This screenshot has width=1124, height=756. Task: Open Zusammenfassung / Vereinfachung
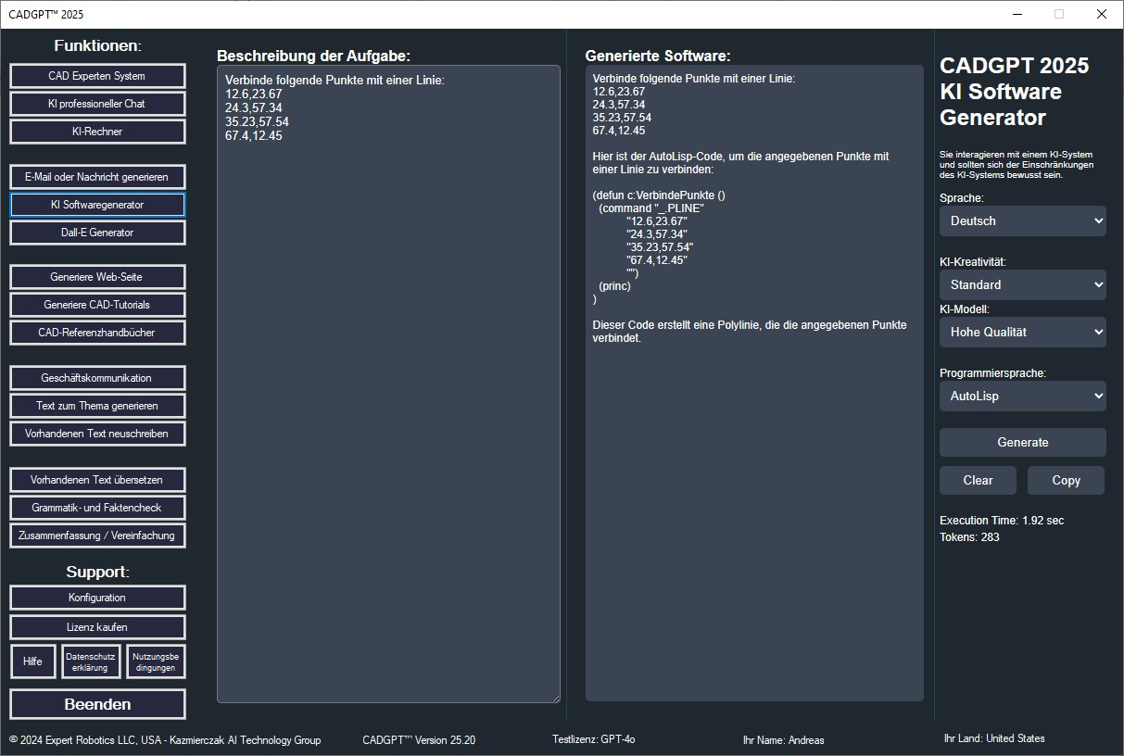point(97,535)
